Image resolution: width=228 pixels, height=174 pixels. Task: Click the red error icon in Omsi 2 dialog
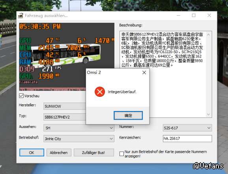[100, 92]
